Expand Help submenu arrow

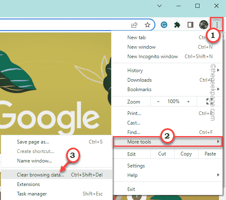click(218, 175)
